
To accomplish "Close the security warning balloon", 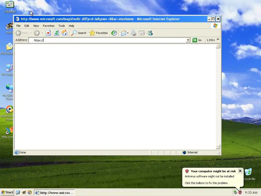I will point(240,171).
